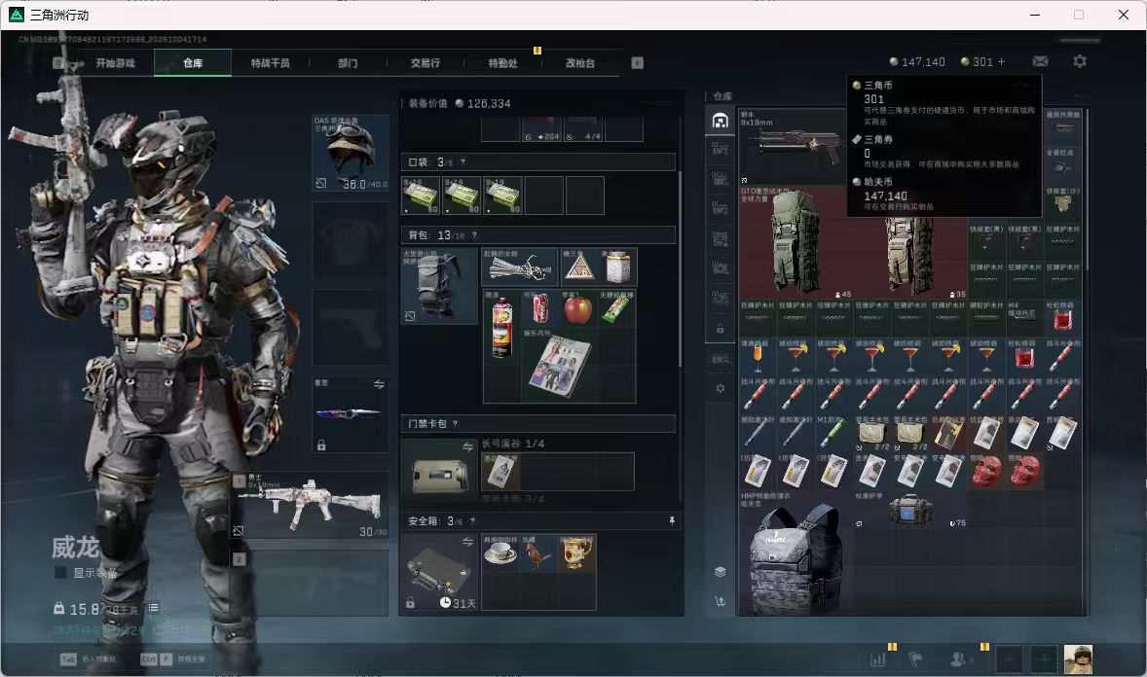The width and height of the screenshot is (1147, 677).
Task: Swap the safe box using its swap arrows
Action: 467,542
